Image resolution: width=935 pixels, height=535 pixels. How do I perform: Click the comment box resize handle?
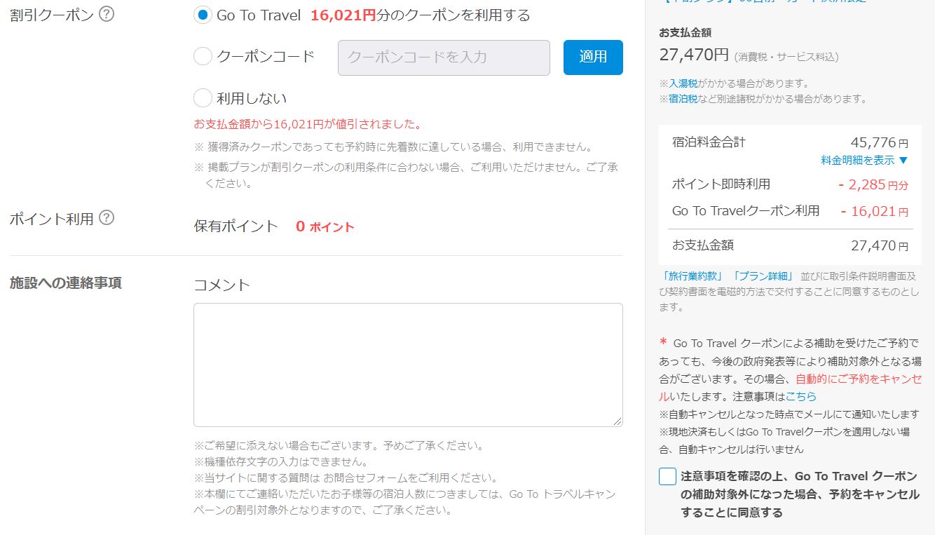pos(617,421)
